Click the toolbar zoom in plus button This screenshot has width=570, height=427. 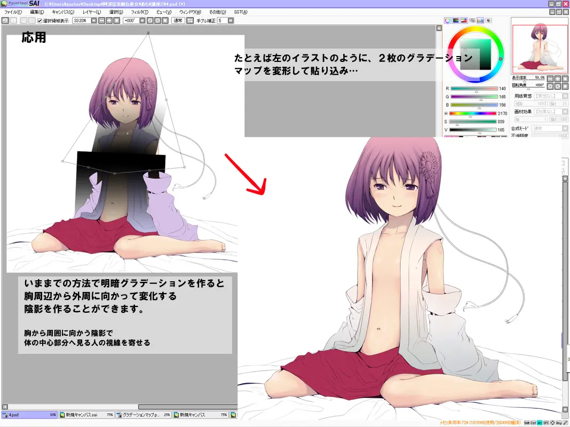click(x=109, y=21)
